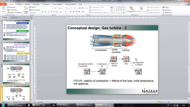Screen dimensions: 190x107
Task: Open the Анимация ribbon tab
Action: 46,4
